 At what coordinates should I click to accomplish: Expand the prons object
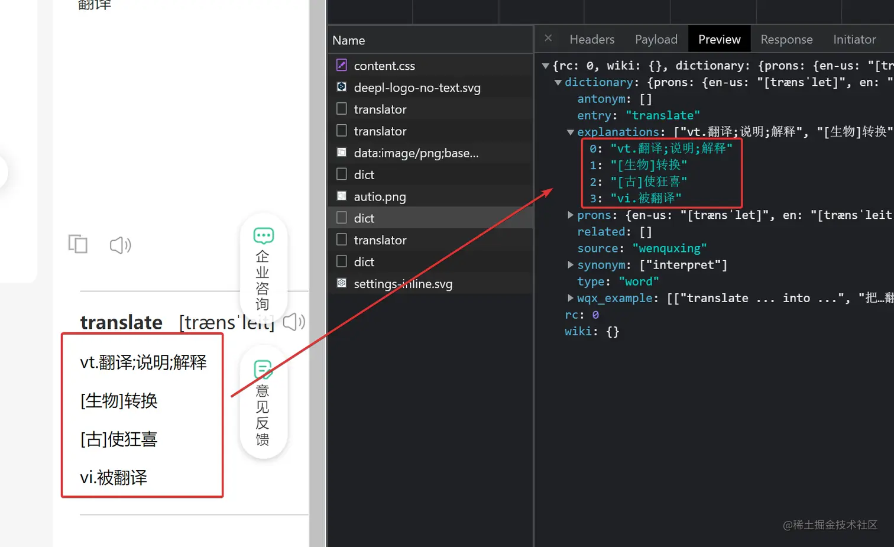[x=571, y=215]
